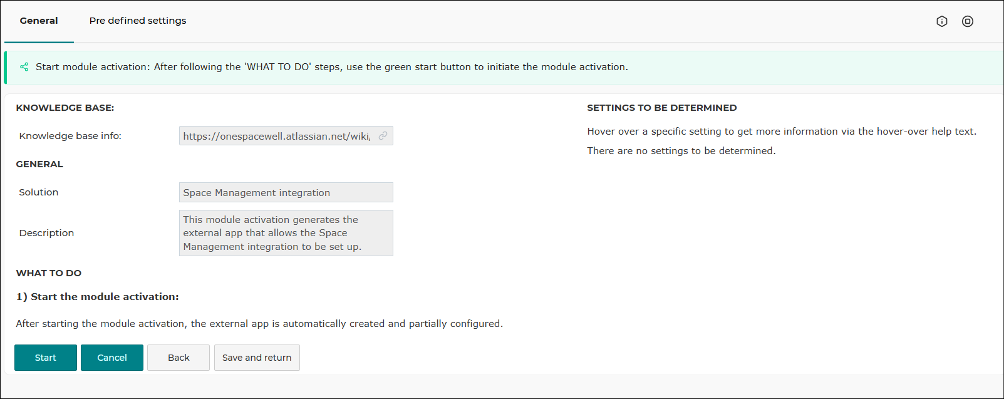Screen dimensions: 1004x399
Task: Click the 'no settings to be determined' text
Action: pos(681,151)
